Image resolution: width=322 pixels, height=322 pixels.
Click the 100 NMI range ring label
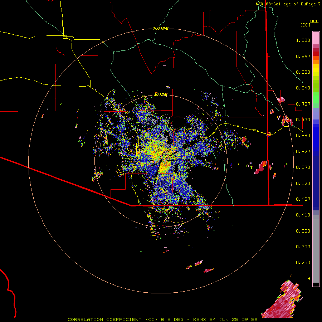161,28
